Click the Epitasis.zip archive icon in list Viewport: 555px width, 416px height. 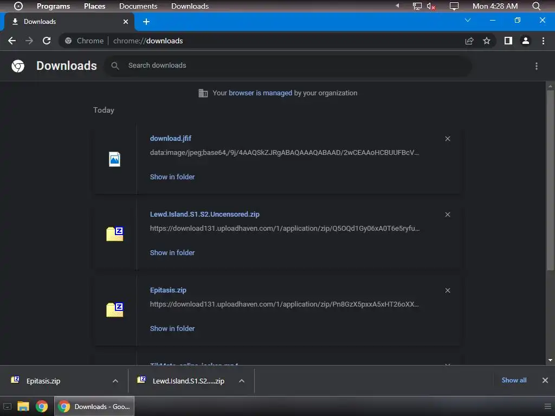(x=115, y=310)
